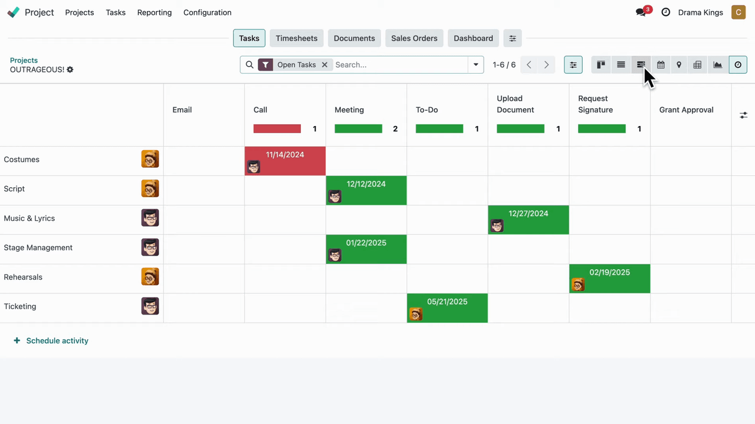Click the red Call progress bar
Image resolution: width=755 pixels, height=424 pixels.
tap(277, 129)
